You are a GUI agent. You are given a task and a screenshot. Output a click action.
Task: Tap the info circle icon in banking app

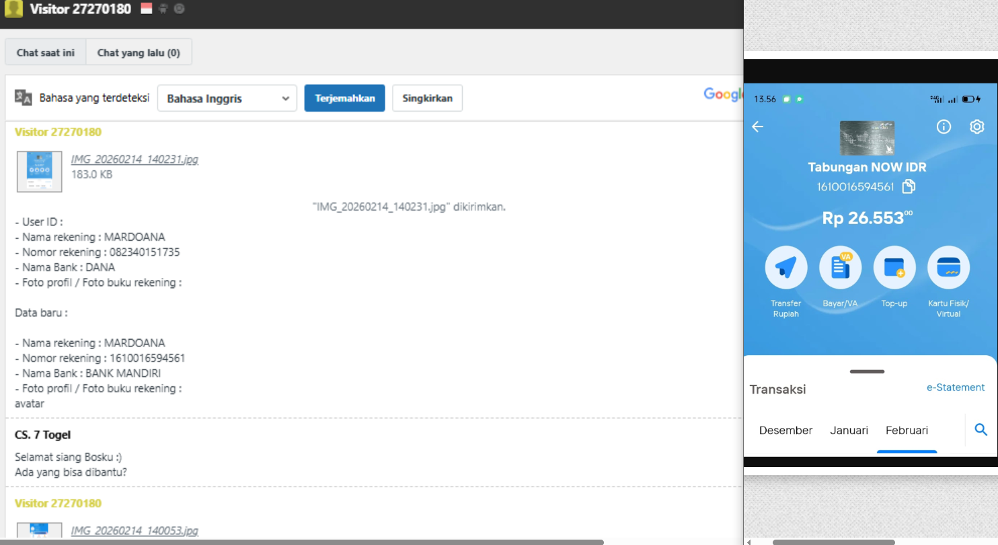click(x=944, y=126)
